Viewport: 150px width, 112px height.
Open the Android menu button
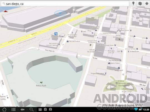click(13, 110)
